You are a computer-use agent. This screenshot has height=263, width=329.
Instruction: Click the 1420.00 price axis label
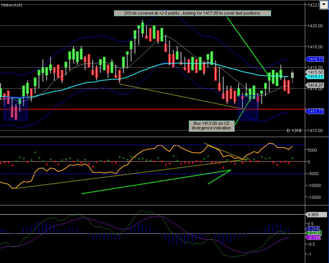click(315, 26)
